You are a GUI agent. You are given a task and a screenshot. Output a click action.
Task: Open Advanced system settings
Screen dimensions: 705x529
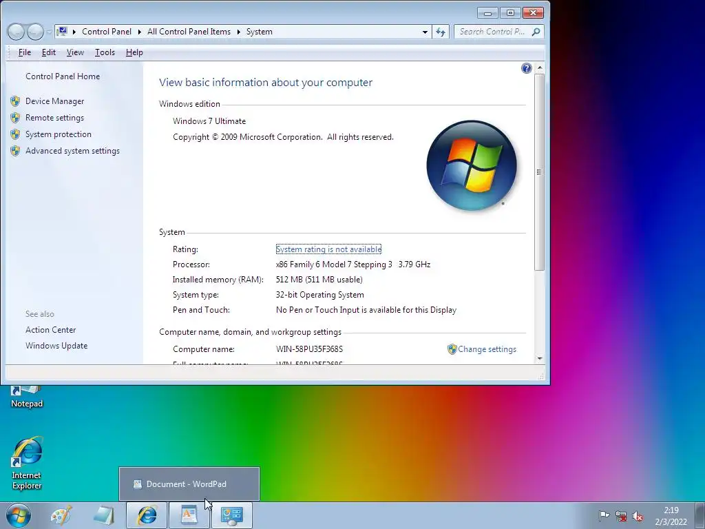pos(72,151)
